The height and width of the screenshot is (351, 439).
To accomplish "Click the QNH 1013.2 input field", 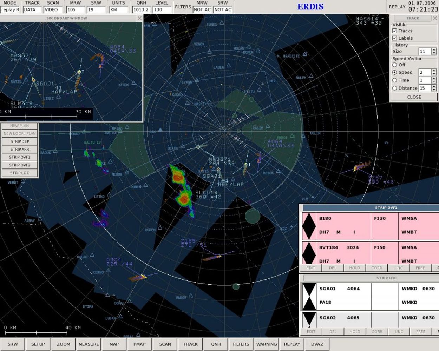I will [x=141, y=10].
